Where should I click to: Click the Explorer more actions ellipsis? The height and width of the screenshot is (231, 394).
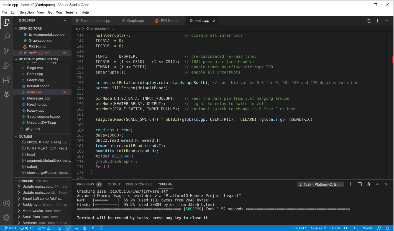pos(64,20)
